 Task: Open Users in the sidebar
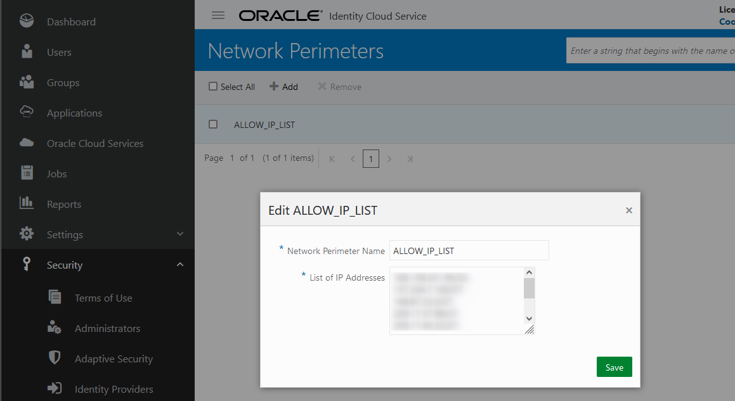click(x=59, y=52)
